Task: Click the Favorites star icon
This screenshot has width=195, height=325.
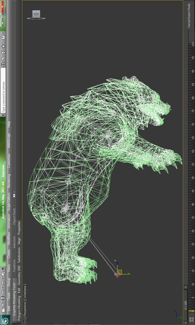Action: [3, 46]
